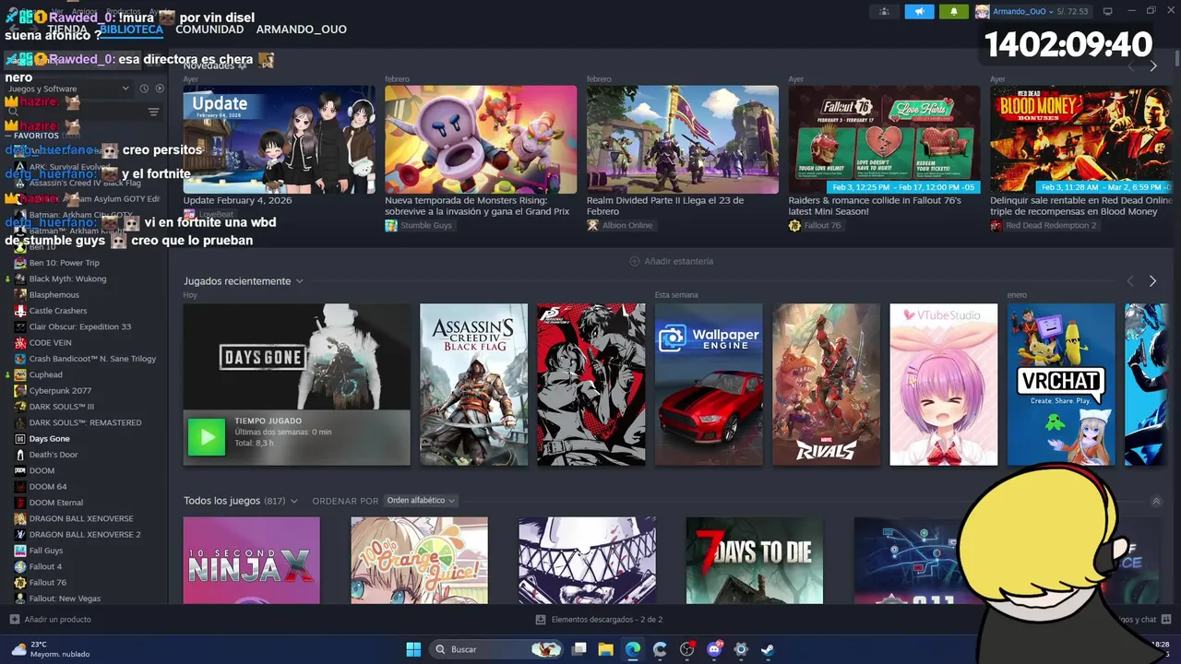The image size is (1181, 664).
Task: Open the ARMANDO_OUO profile tab
Action: pos(302,30)
